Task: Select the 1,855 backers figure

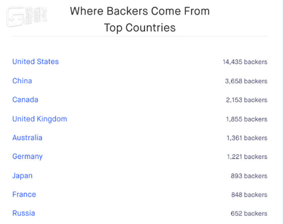Action: point(246,119)
